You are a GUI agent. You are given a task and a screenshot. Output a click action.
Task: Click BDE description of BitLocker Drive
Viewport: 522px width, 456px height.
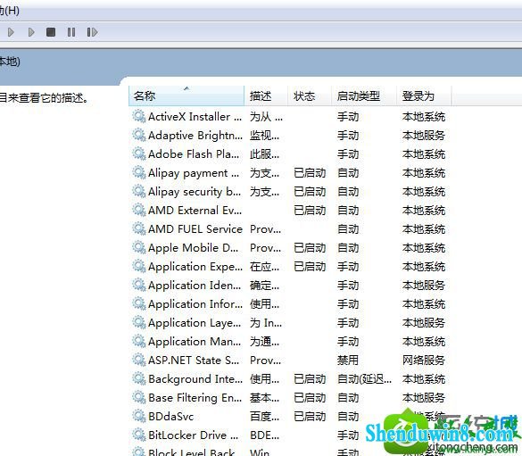[x=265, y=435]
